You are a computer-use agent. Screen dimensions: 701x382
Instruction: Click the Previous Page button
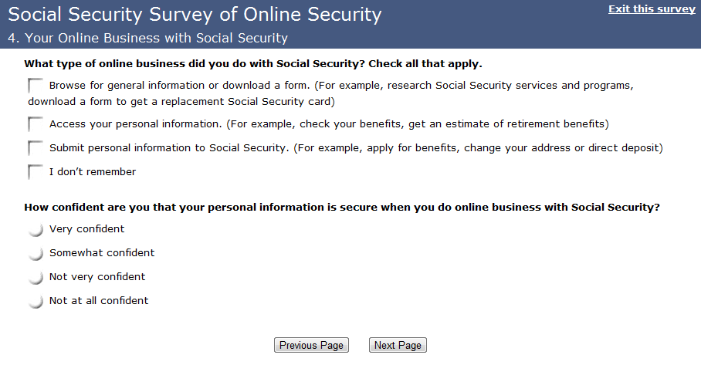[311, 346]
